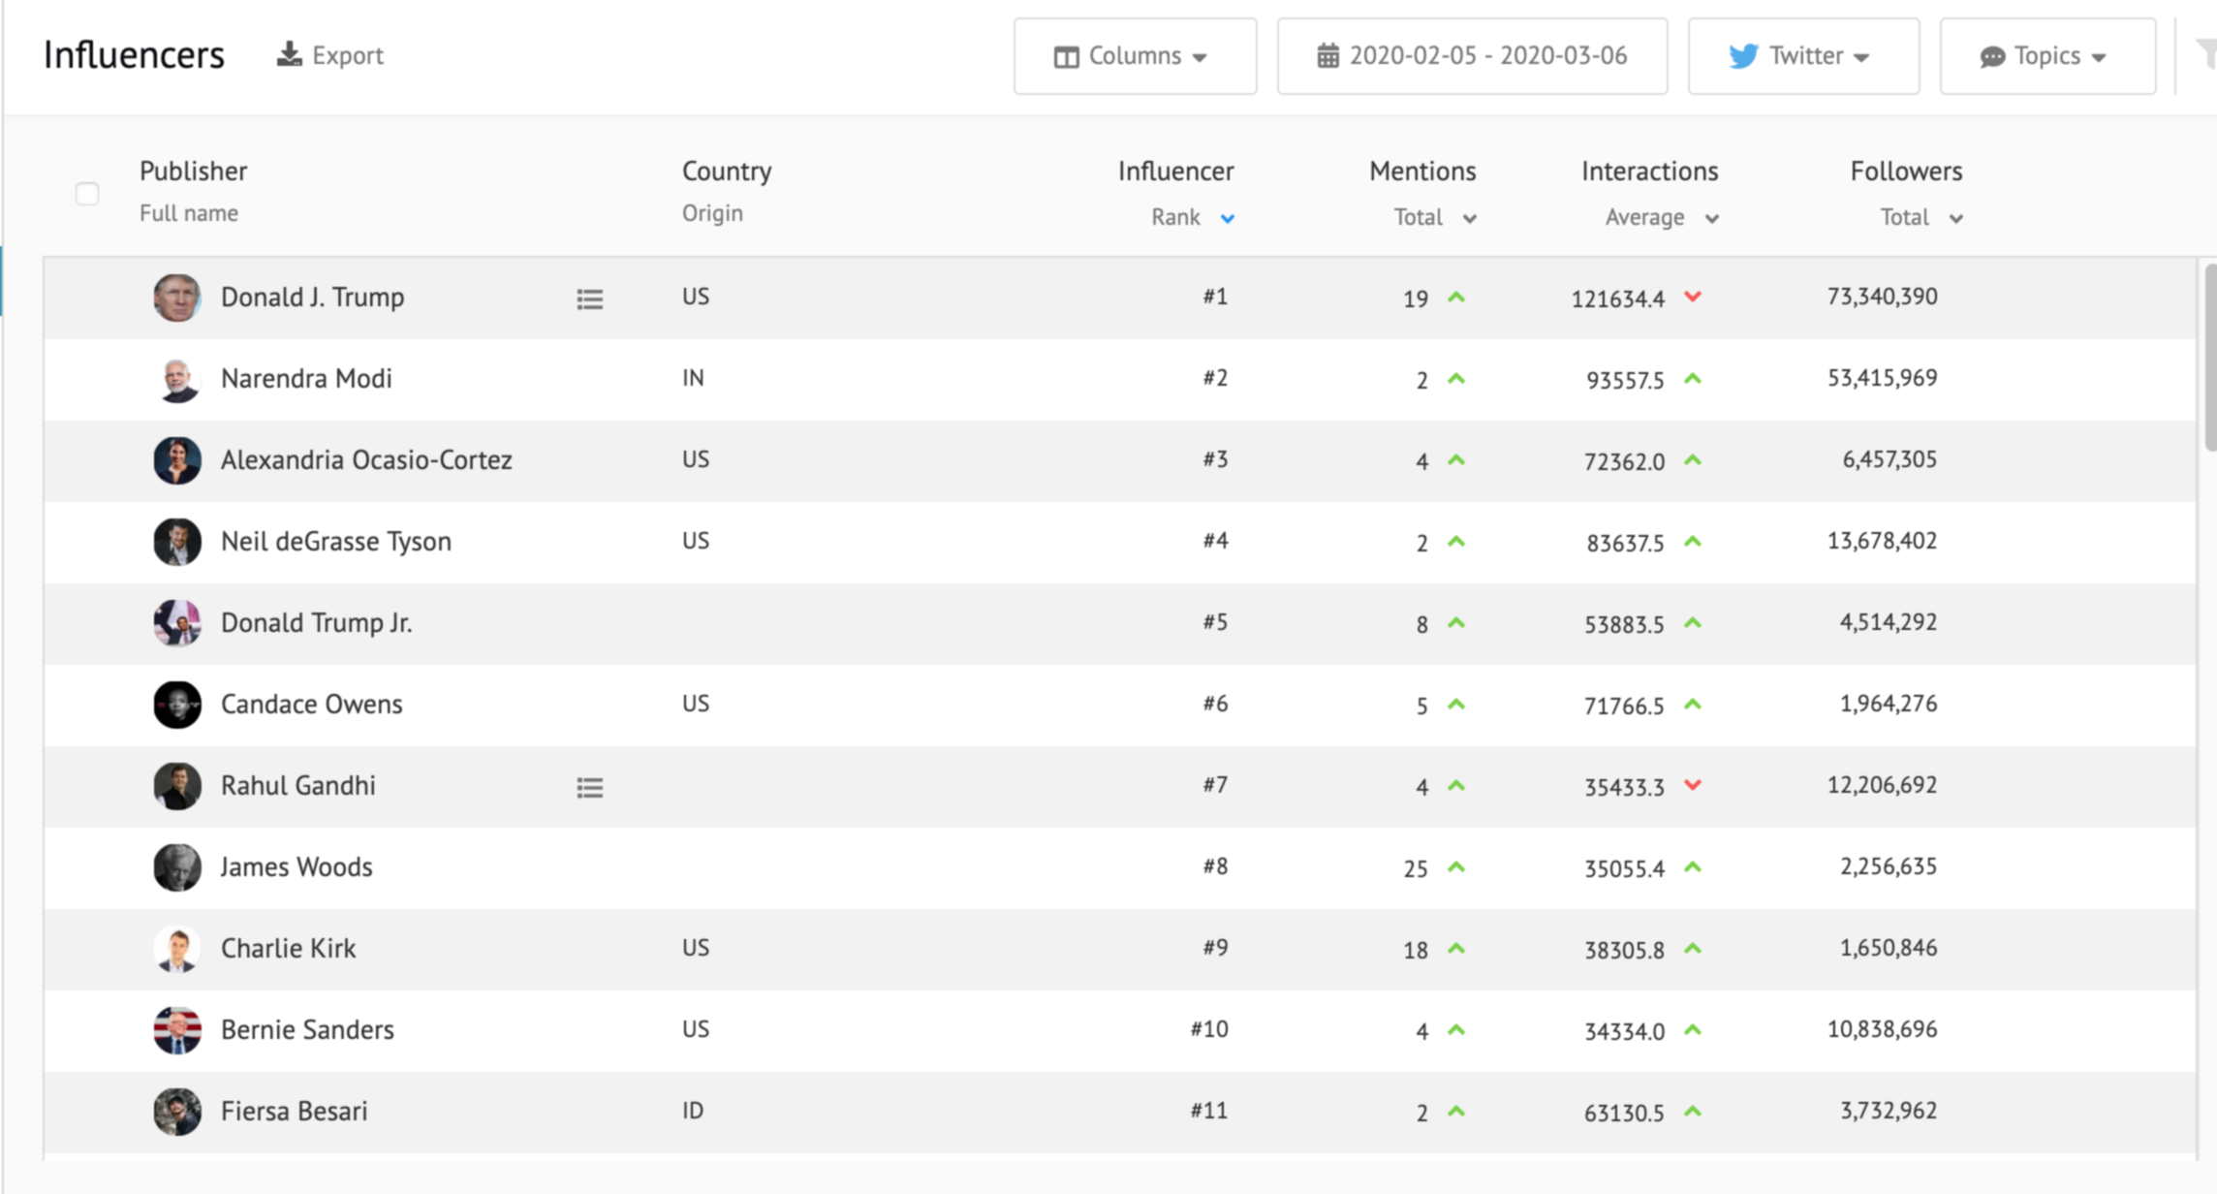Click interactions value 72362.0
Screen dimensions: 2217x1194
point(1624,462)
